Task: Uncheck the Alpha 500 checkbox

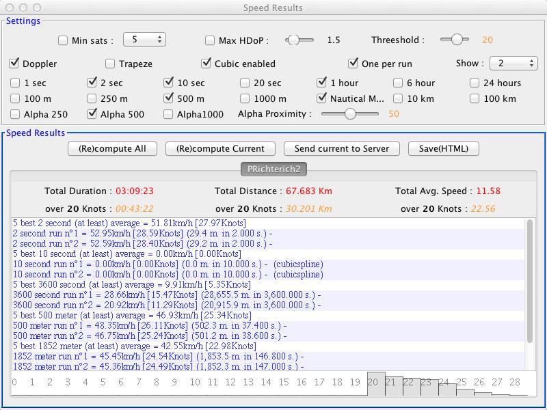Action: 92,114
